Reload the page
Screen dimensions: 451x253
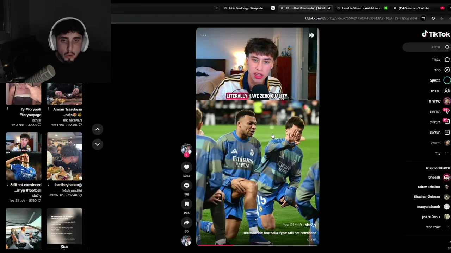(x=433, y=18)
